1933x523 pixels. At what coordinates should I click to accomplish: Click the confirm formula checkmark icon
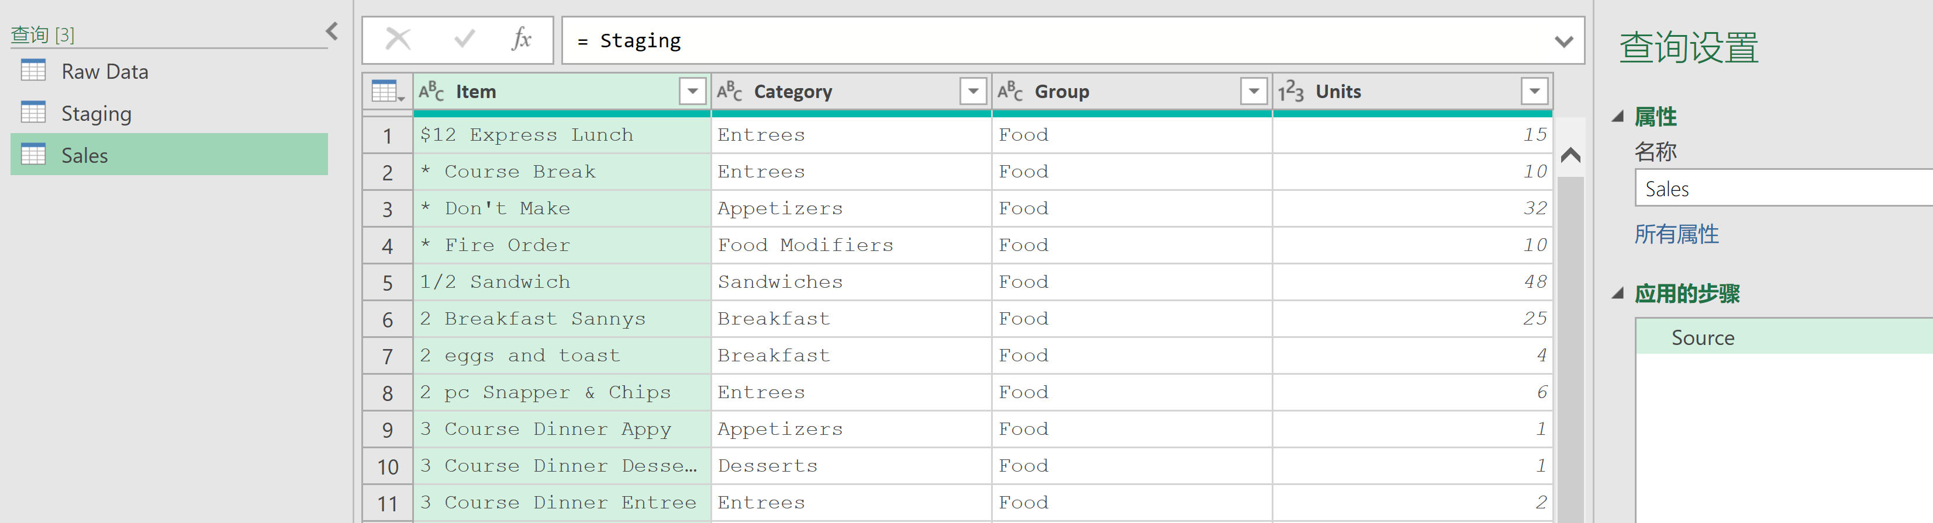pyautogui.click(x=464, y=39)
